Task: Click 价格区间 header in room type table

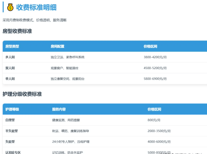Action: coord(150,46)
